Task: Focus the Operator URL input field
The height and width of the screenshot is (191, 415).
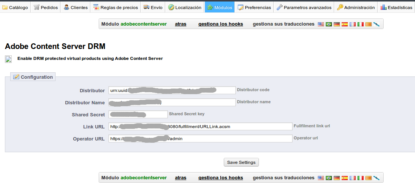Action: click(200, 139)
